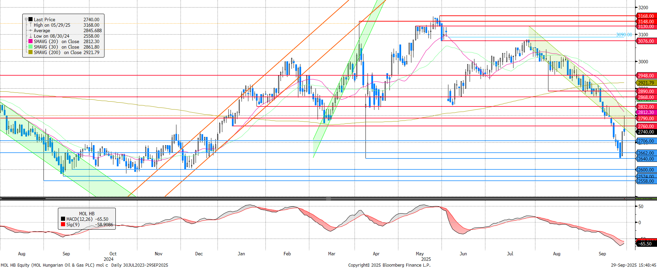The height and width of the screenshot is (268, 657).
Task: Select the 2740.00 last price axis tag
Action: (x=645, y=132)
